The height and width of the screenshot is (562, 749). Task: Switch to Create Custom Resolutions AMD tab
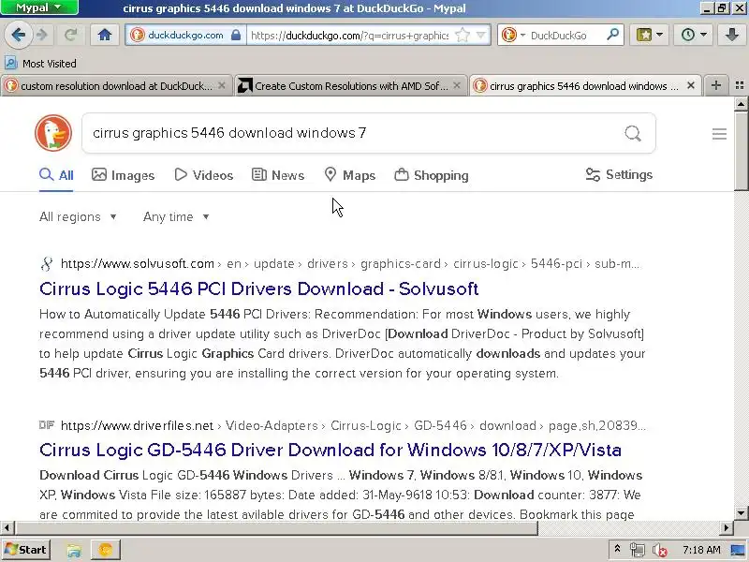[350, 86]
